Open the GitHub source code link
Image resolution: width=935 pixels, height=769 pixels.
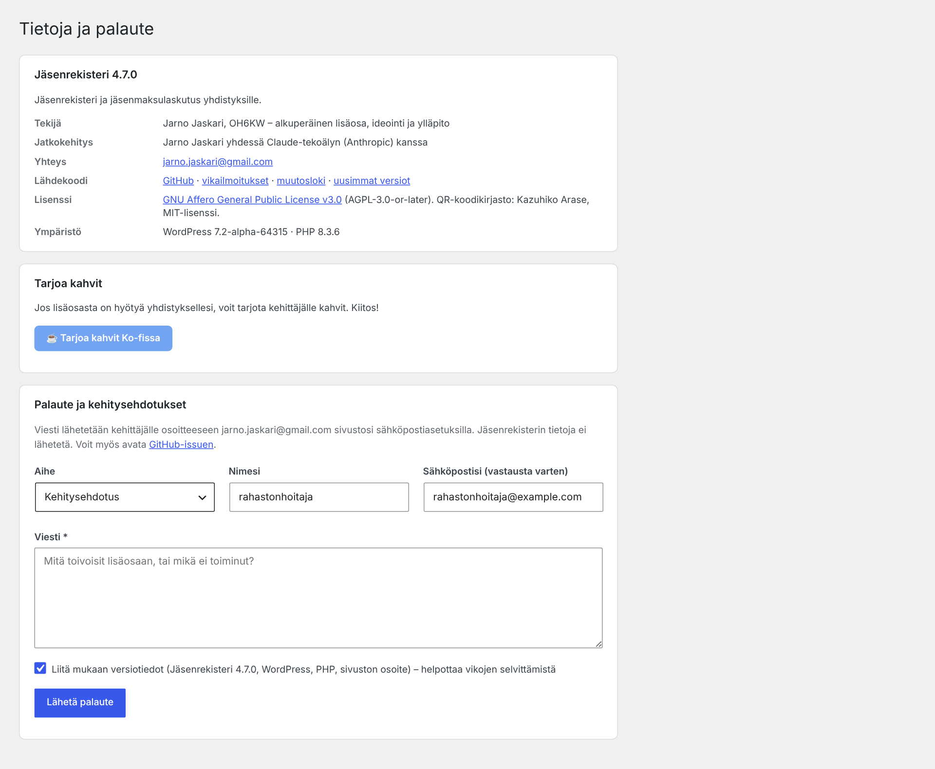(x=178, y=181)
